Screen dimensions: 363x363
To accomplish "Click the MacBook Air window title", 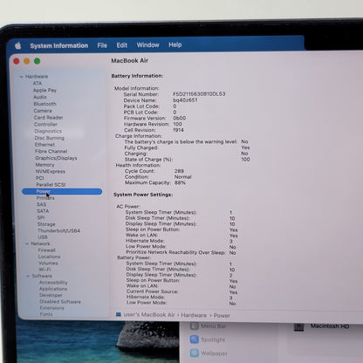I will tap(130, 61).
